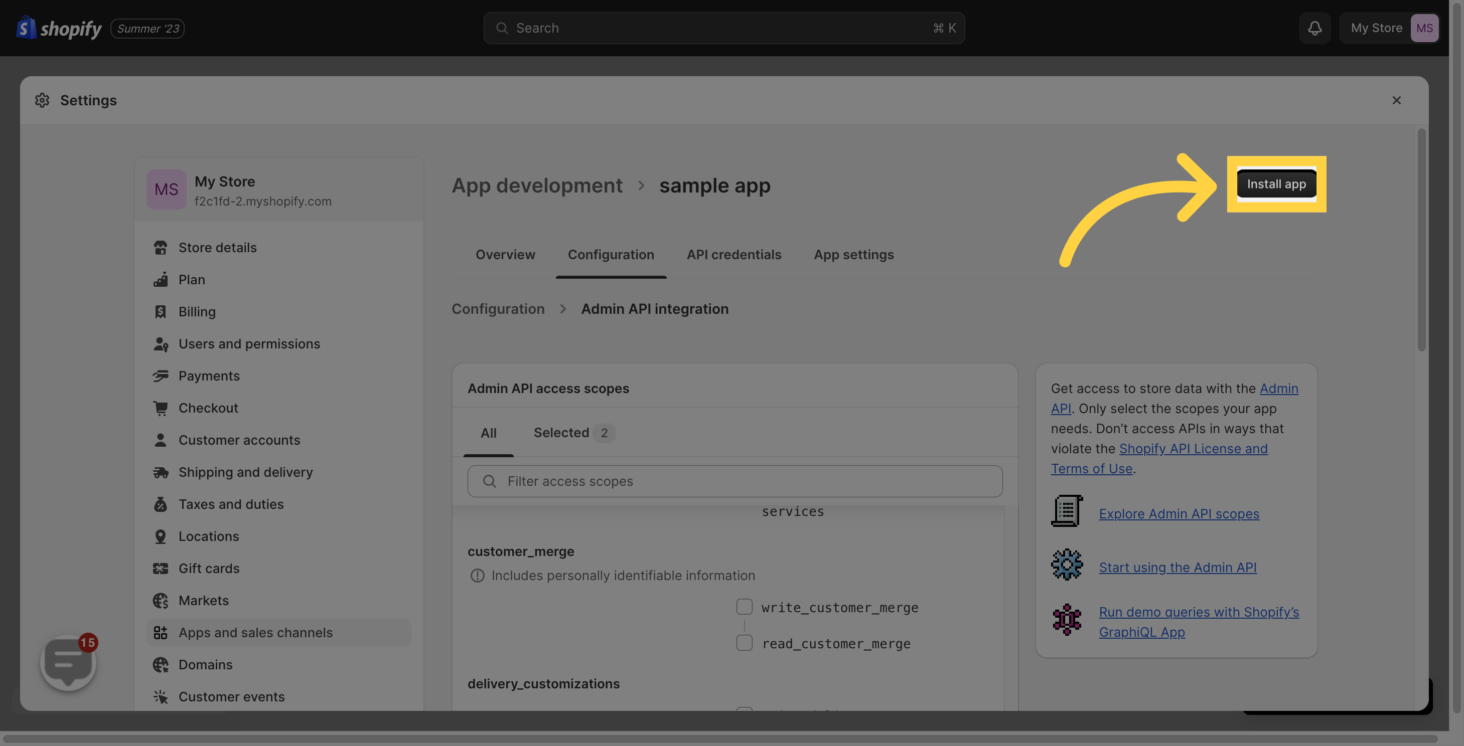Viewport: 1464px width, 746px height.
Task: Click the search magnifier icon in top bar
Action: (502, 28)
